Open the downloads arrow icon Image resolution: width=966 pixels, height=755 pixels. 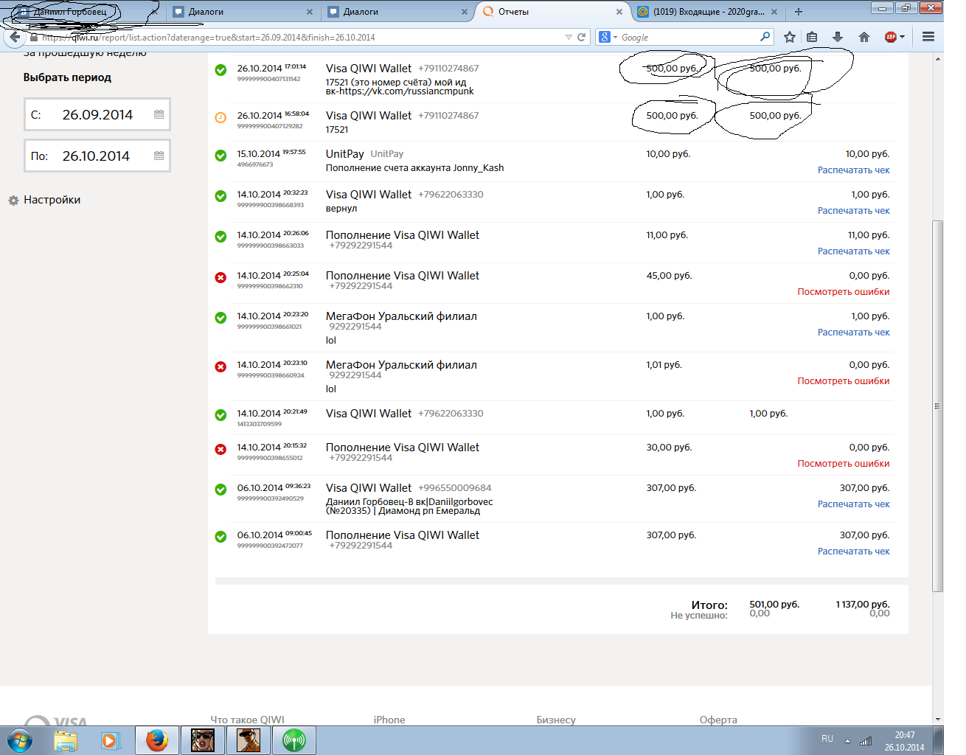click(838, 37)
